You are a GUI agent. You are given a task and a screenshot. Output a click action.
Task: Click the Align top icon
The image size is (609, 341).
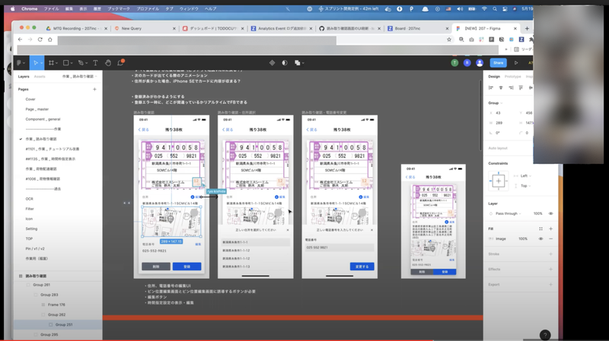point(521,88)
